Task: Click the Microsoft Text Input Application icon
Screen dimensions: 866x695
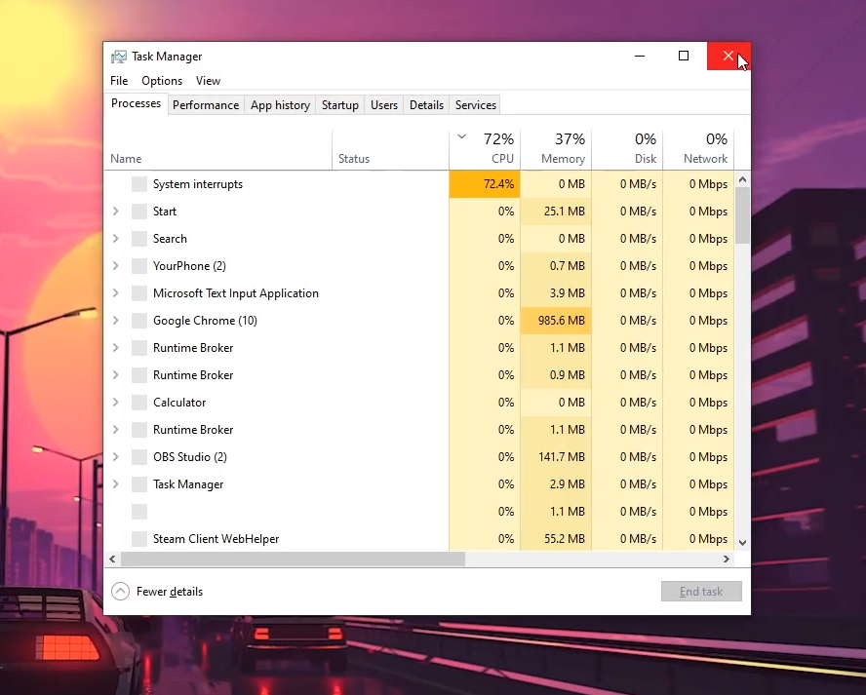Action: (x=139, y=293)
